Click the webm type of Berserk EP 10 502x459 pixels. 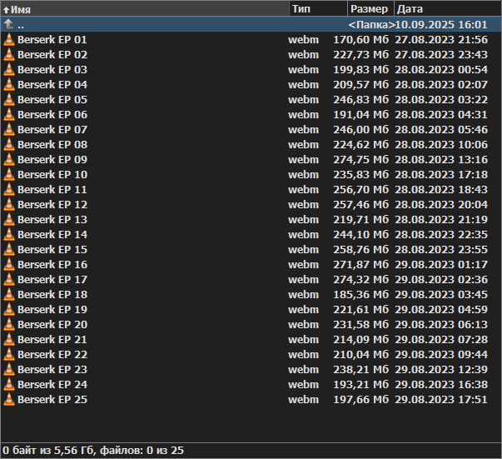coord(303,174)
